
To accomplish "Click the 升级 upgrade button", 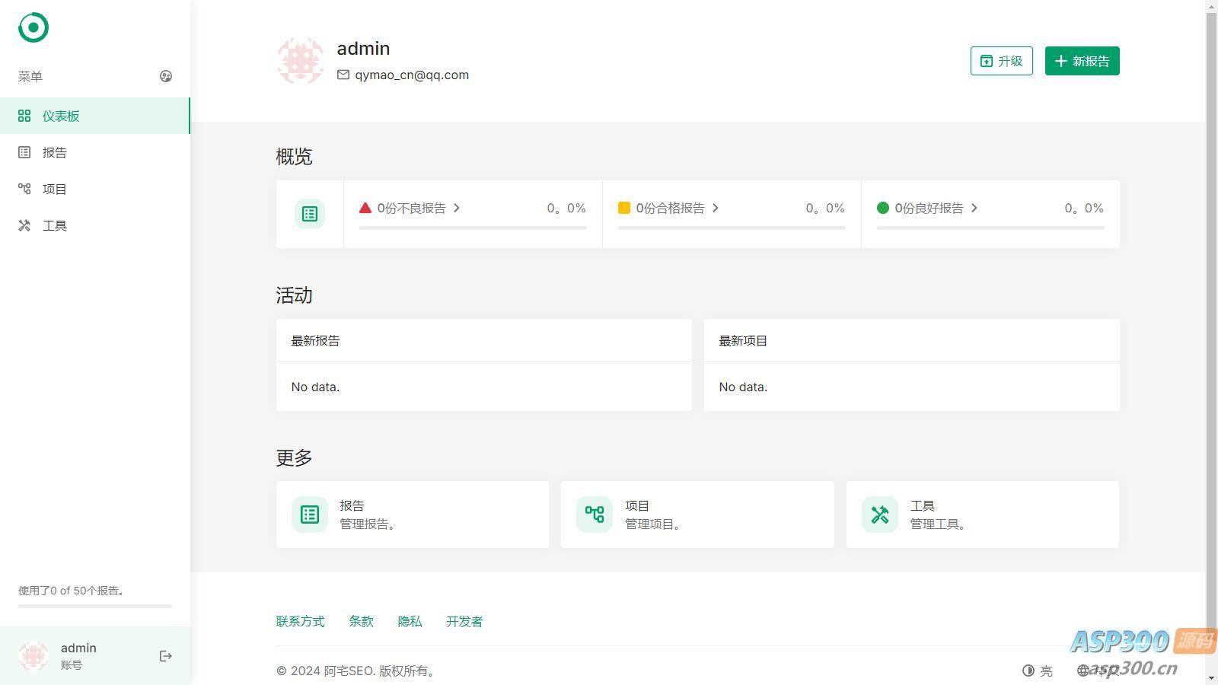I will (x=1001, y=61).
